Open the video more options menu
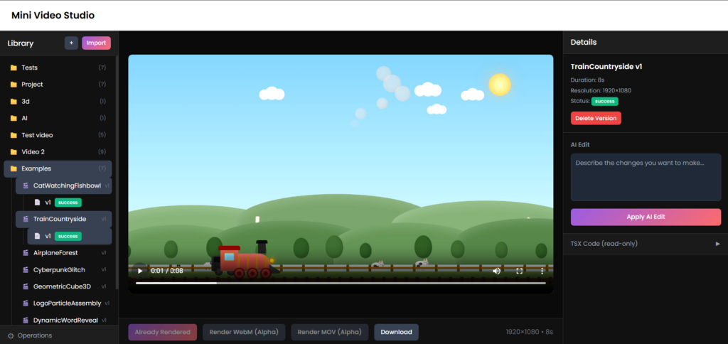 point(542,271)
